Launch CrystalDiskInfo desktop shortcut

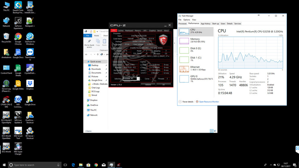pyautogui.click(x=30, y=69)
